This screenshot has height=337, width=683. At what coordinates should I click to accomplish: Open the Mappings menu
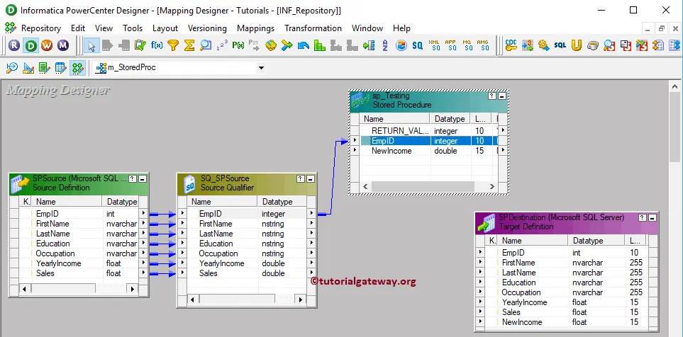pyautogui.click(x=255, y=28)
